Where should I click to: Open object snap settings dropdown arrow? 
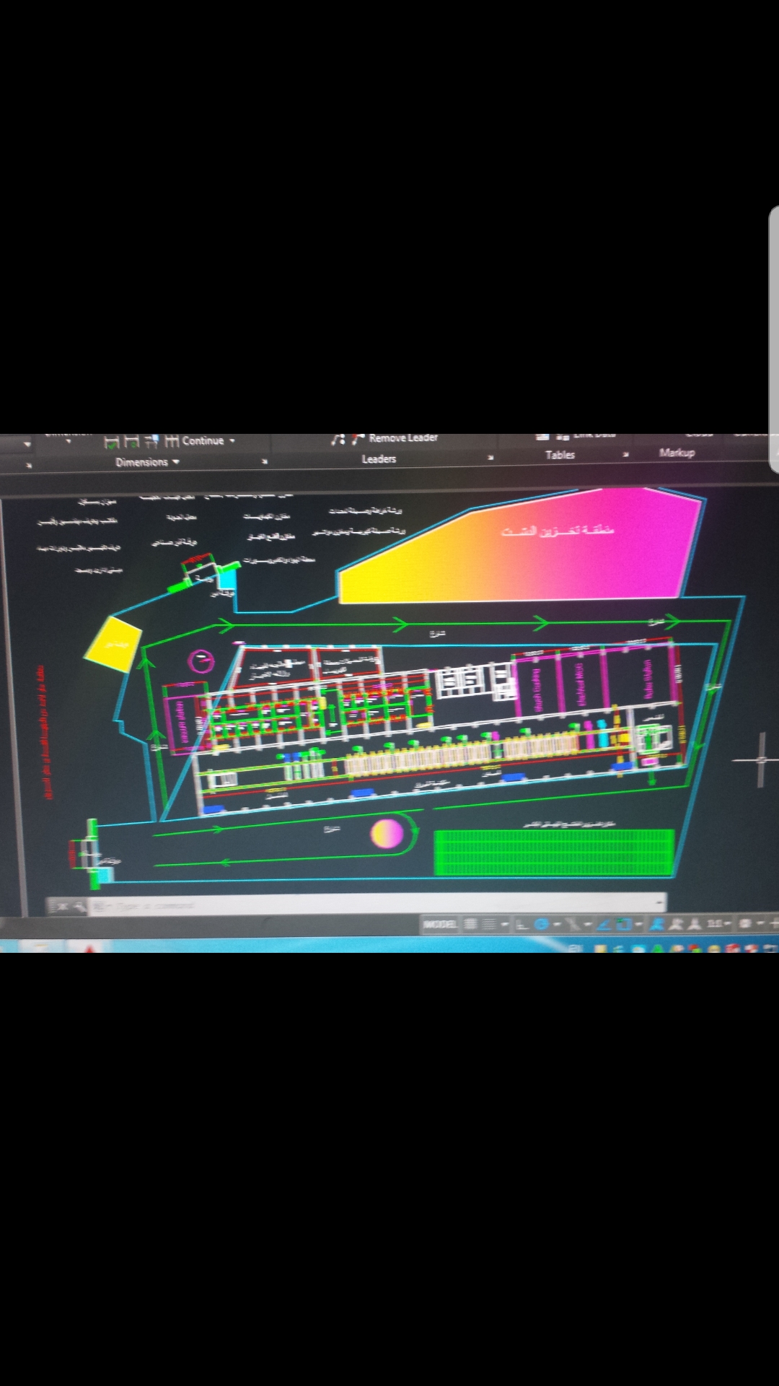click(639, 924)
